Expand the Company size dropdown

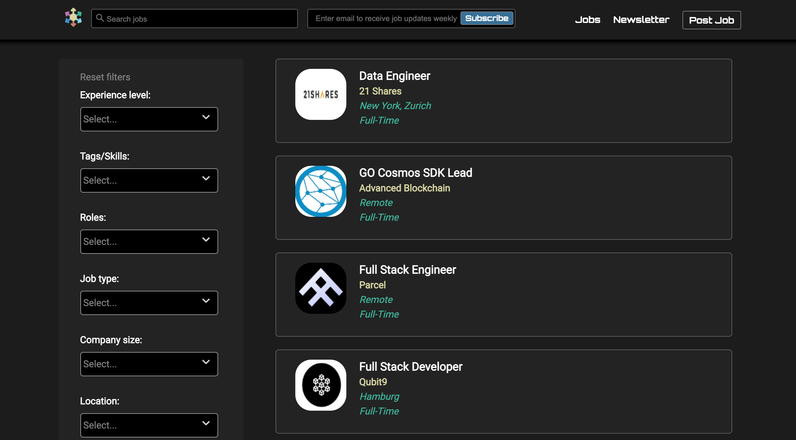click(x=149, y=364)
